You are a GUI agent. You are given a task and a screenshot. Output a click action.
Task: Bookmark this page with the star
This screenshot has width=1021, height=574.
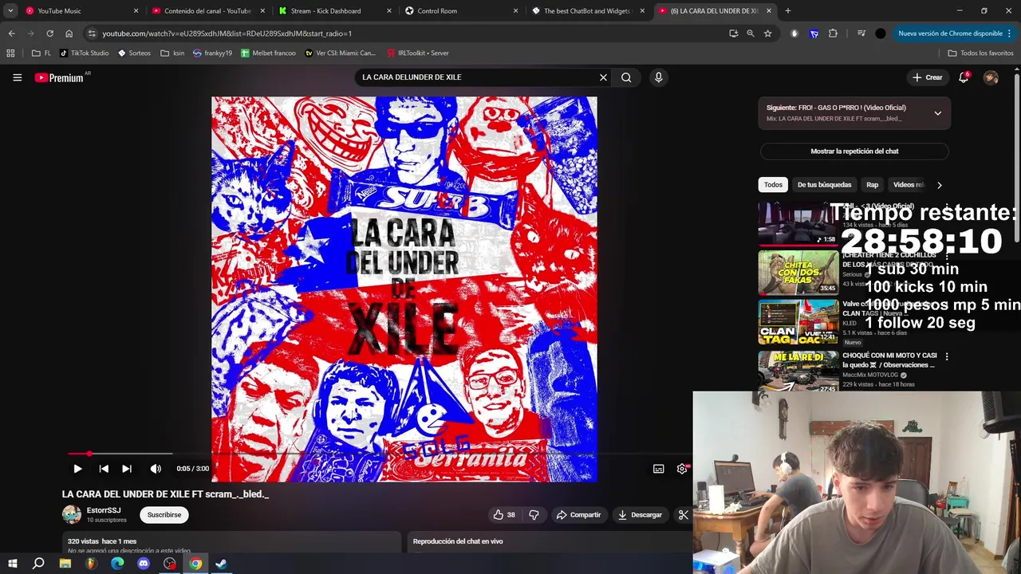coord(768,33)
